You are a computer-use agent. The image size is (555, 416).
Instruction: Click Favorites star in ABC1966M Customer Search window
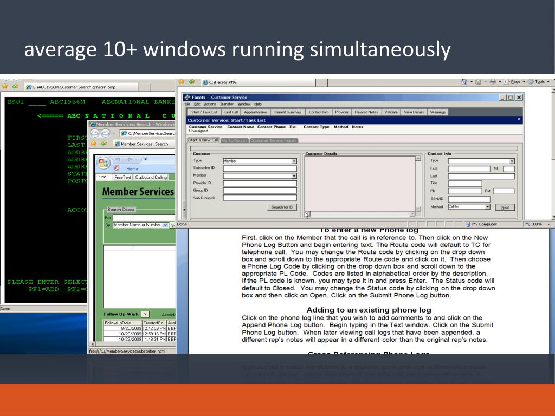[5, 86]
